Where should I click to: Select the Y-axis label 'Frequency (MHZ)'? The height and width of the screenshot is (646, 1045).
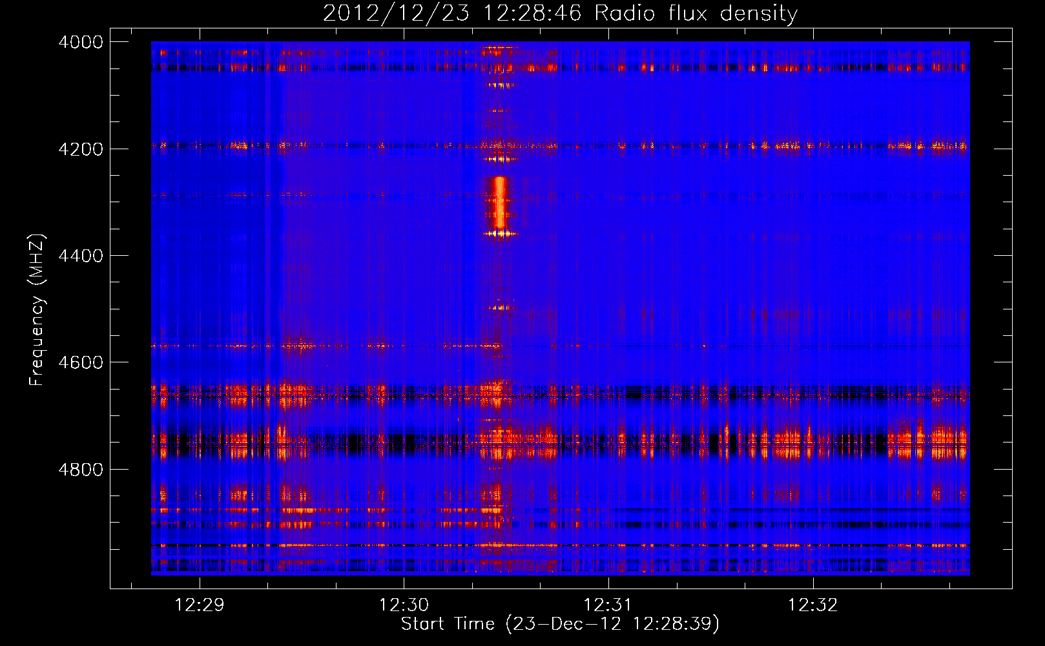click(x=38, y=311)
